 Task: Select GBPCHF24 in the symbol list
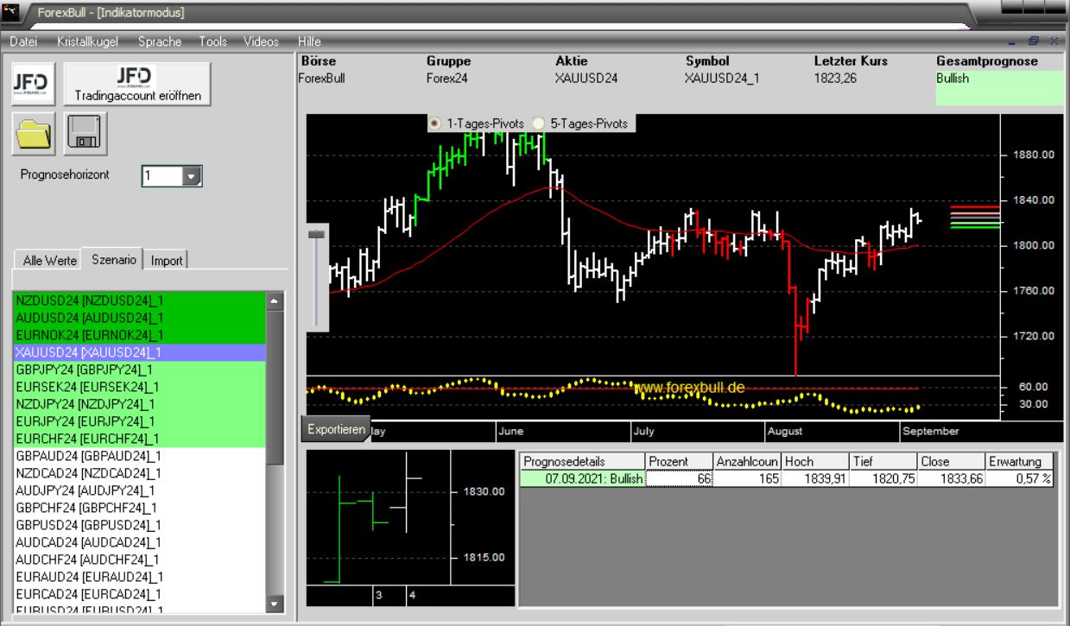(x=140, y=508)
